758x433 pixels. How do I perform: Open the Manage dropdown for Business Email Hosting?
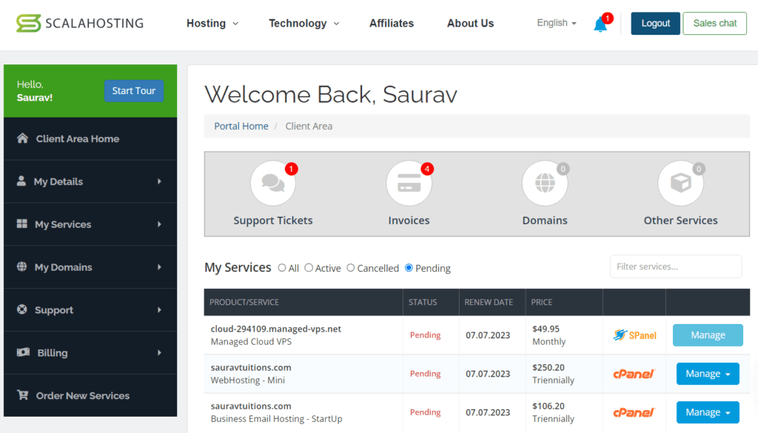point(708,412)
